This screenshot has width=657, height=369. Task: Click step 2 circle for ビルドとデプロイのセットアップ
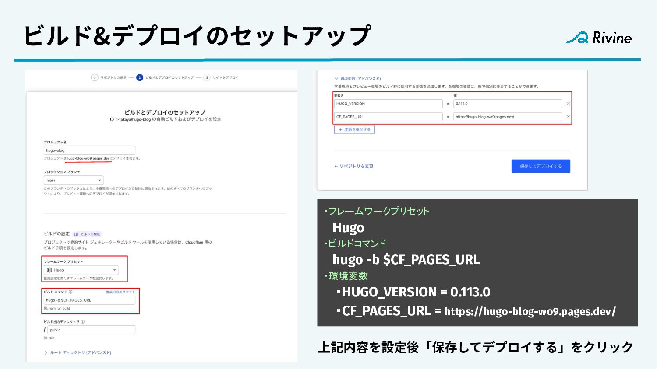140,77
